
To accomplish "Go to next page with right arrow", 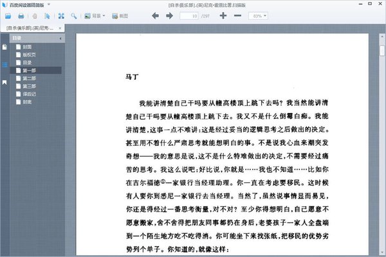I will [169, 16].
